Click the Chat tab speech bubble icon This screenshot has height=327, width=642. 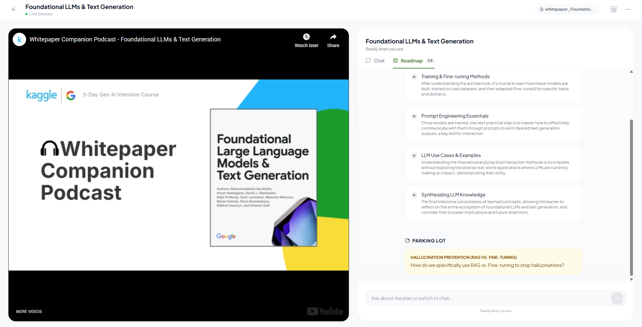368,60
